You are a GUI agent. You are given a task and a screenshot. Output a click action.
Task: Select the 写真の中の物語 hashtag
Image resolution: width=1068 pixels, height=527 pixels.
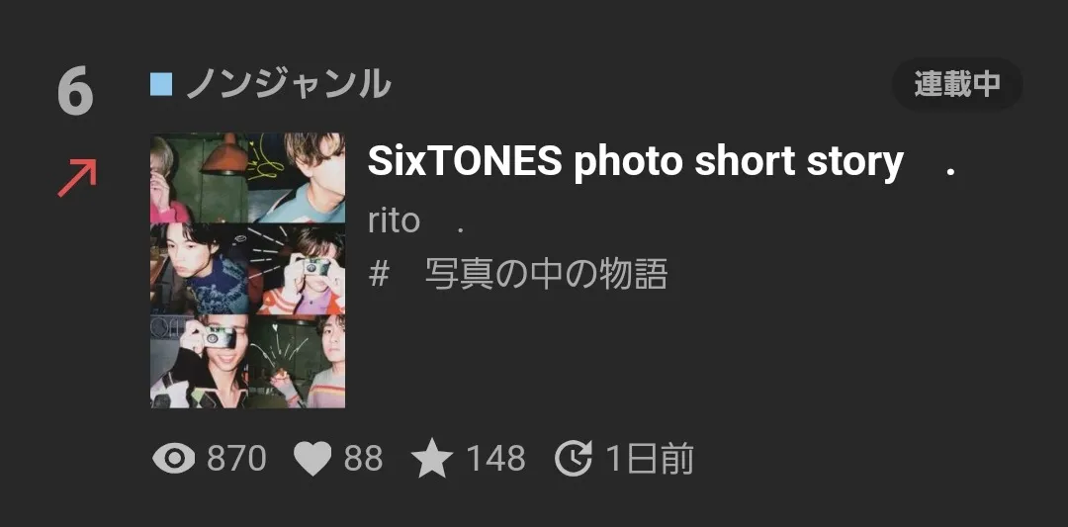tap(546, 275)
